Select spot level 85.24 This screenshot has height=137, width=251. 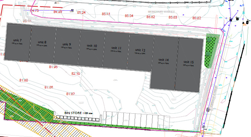81,13
